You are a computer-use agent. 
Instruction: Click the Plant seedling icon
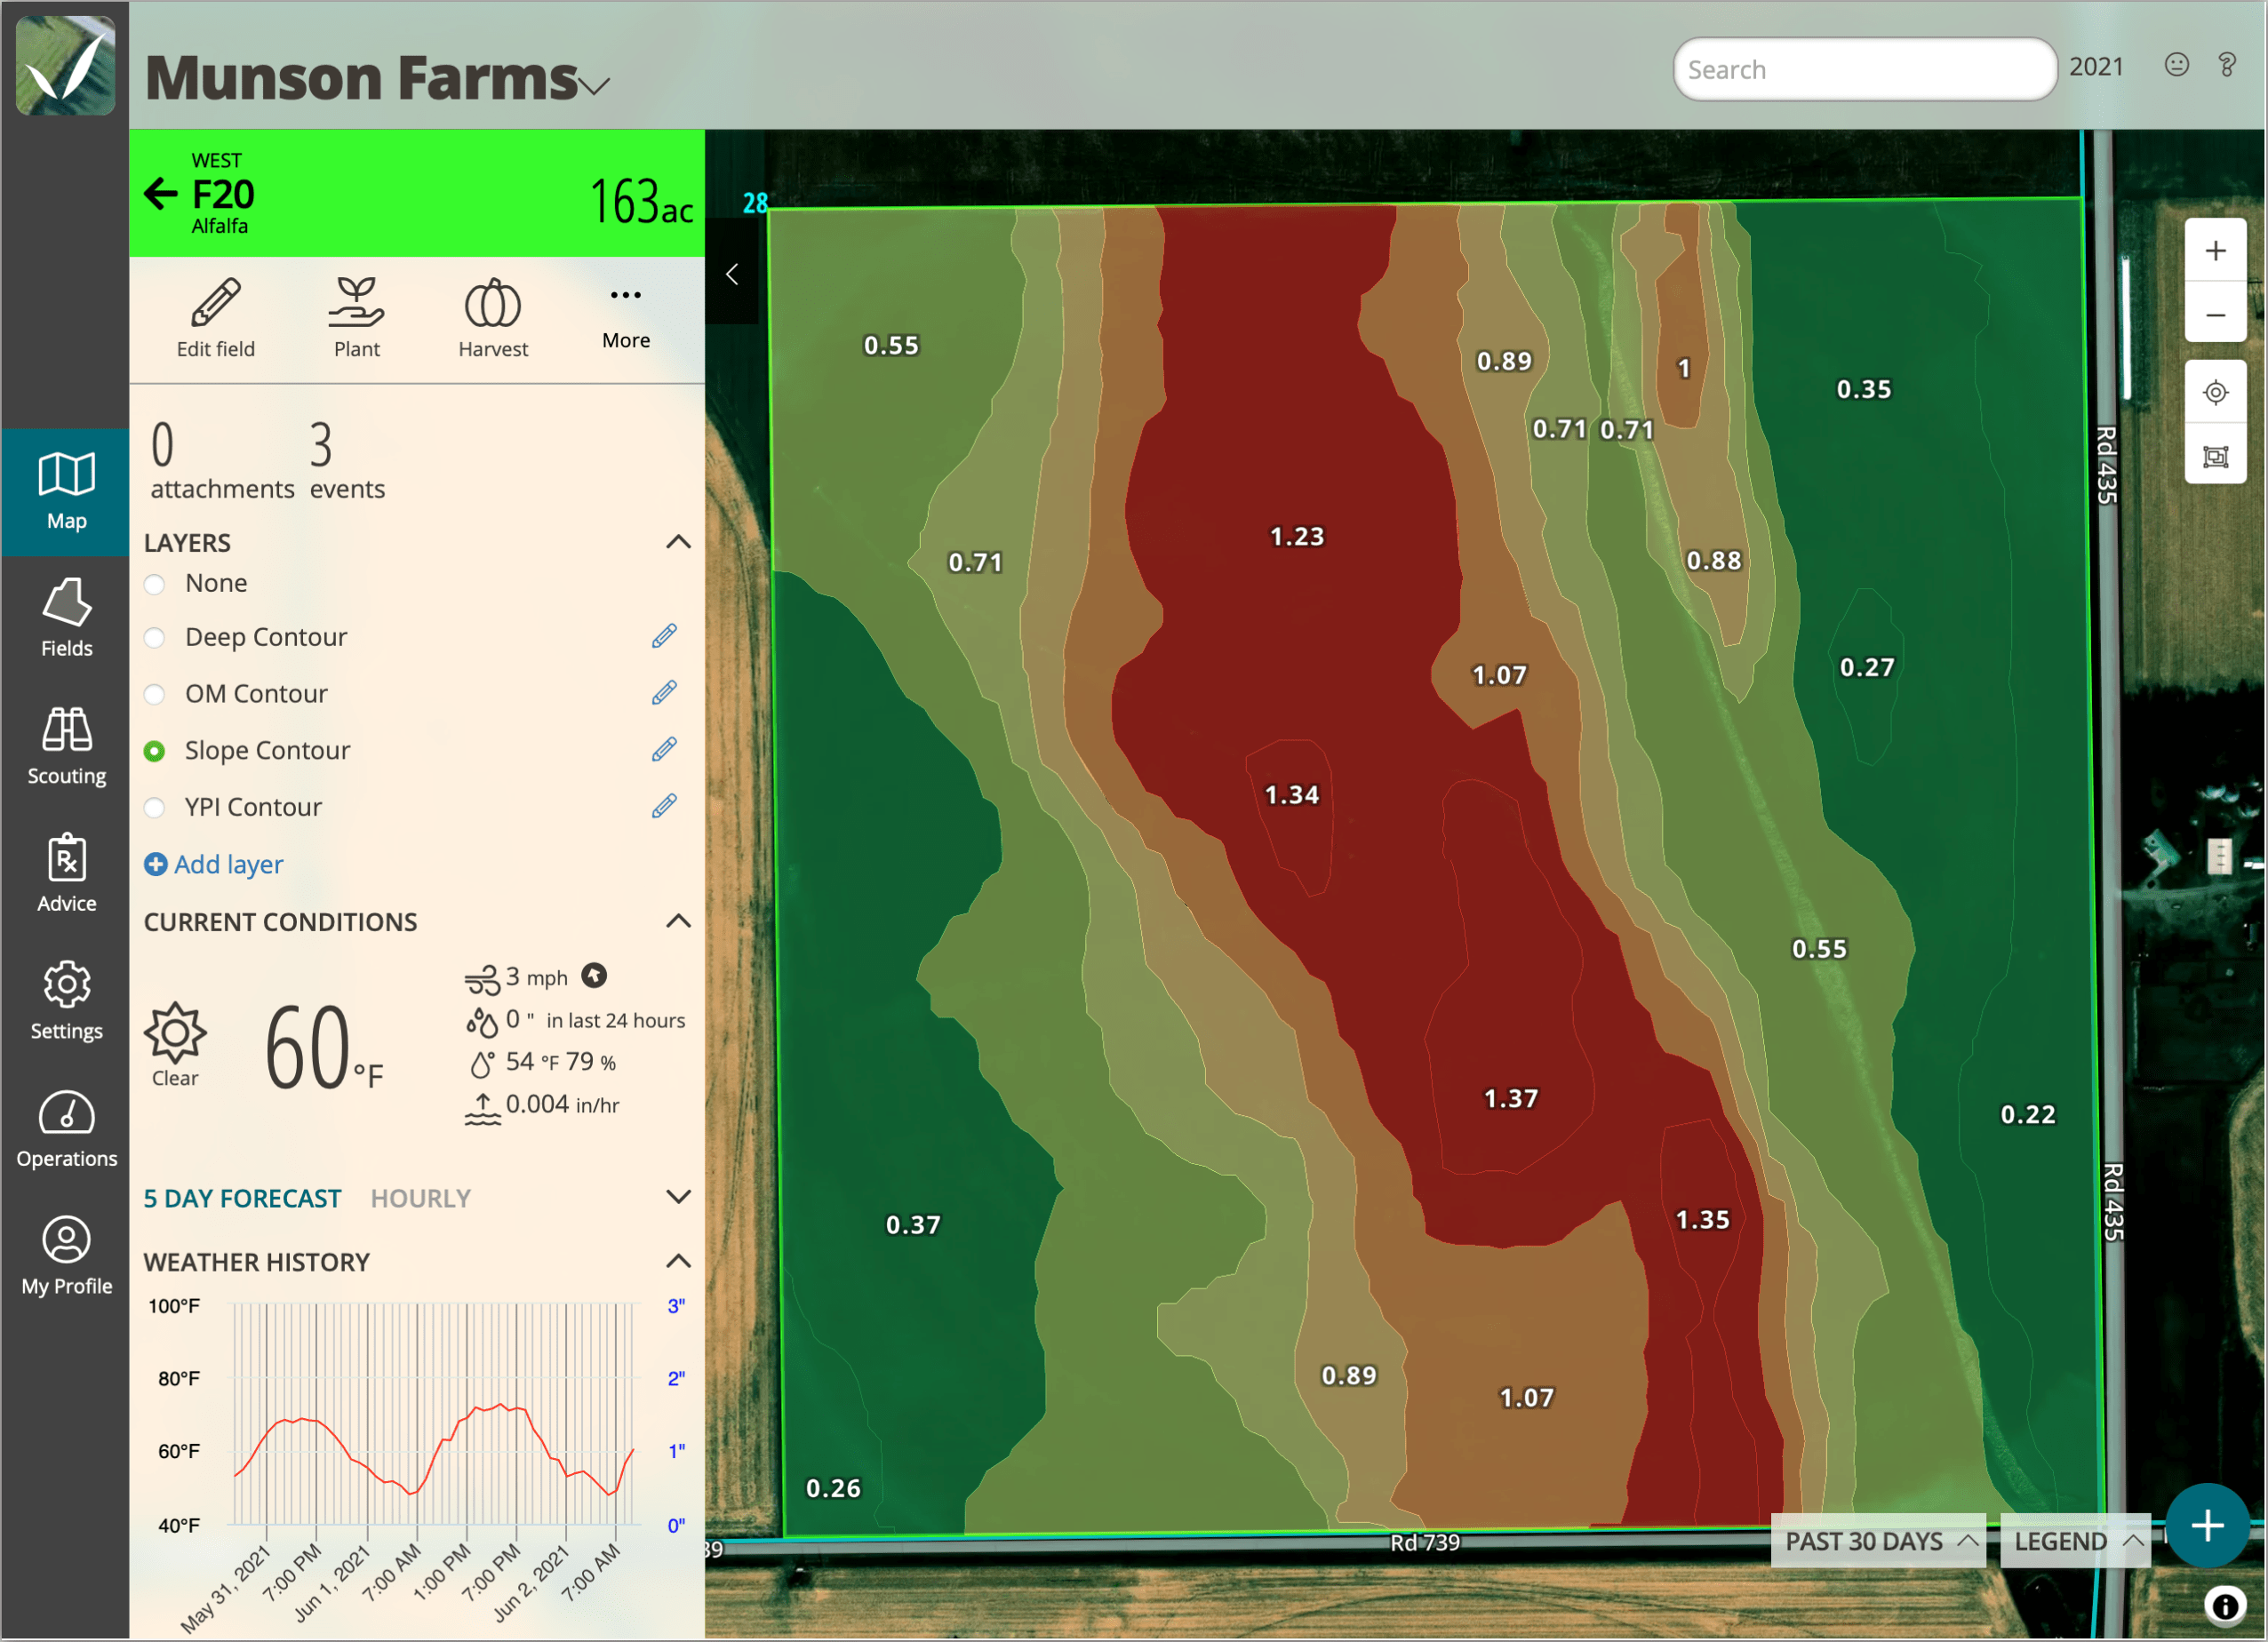tap(356, 303)
